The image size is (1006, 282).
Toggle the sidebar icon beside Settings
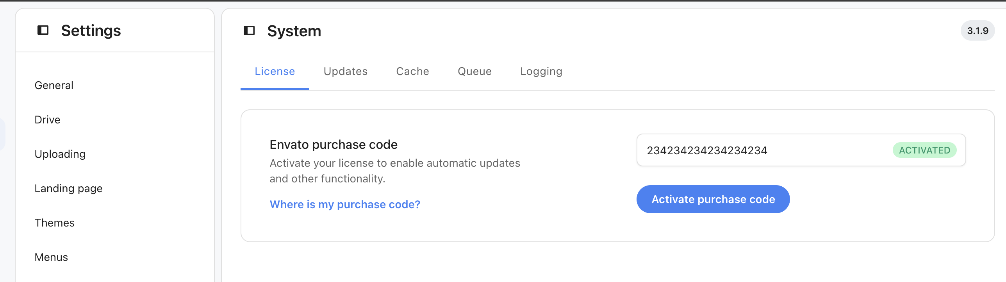pos(43,30)
